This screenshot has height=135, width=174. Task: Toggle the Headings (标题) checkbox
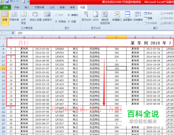[69, 22]
